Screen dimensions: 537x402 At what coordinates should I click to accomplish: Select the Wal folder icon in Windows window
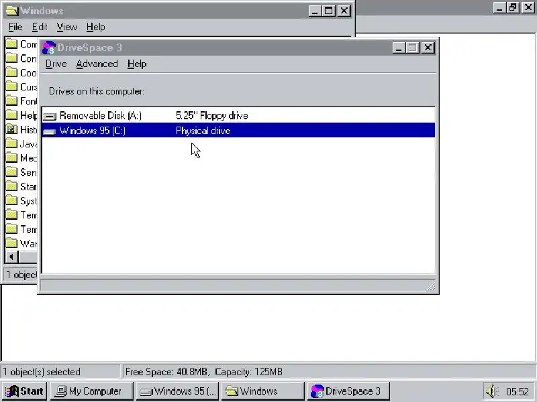point(11,243)
